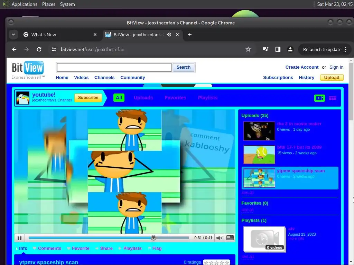Screen dimensions: 354x265
Task: Open Subscriptions page
Action: [x=278, y=78]
